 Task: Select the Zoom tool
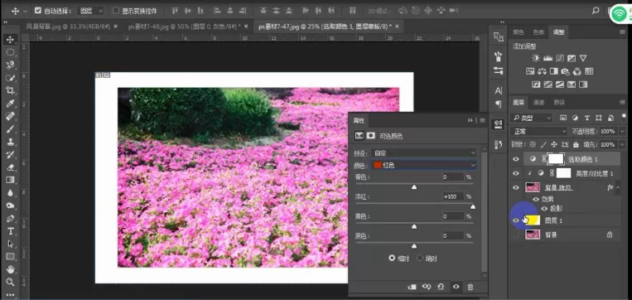click(x=11, y=282)
